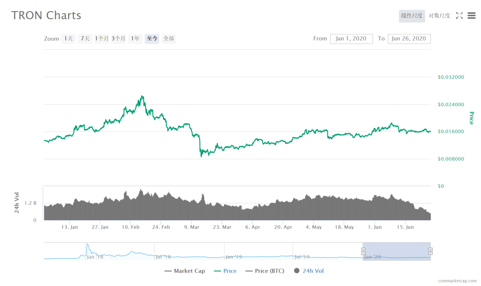Switch to 对数尺度 log scale
Screen dimensions: 481x286
pyautogui.click(x=439, y=16)
